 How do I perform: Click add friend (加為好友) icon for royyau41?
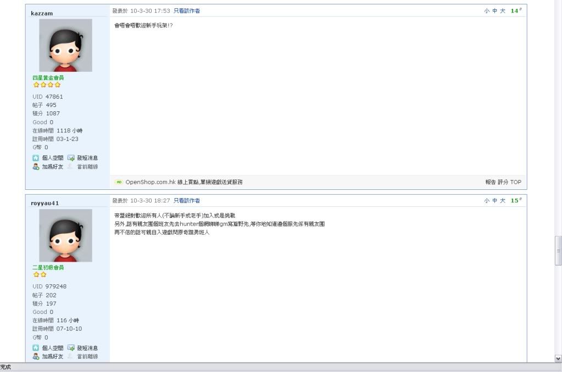pyautogui.click(x=36, y=357)
